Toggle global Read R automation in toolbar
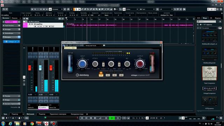This screenshot has height=126, width=224. tap(41, 9)
